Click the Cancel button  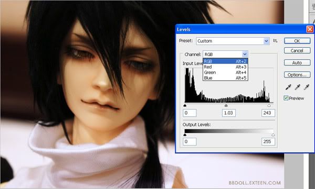pyautogui.click(x=297, y=50)
